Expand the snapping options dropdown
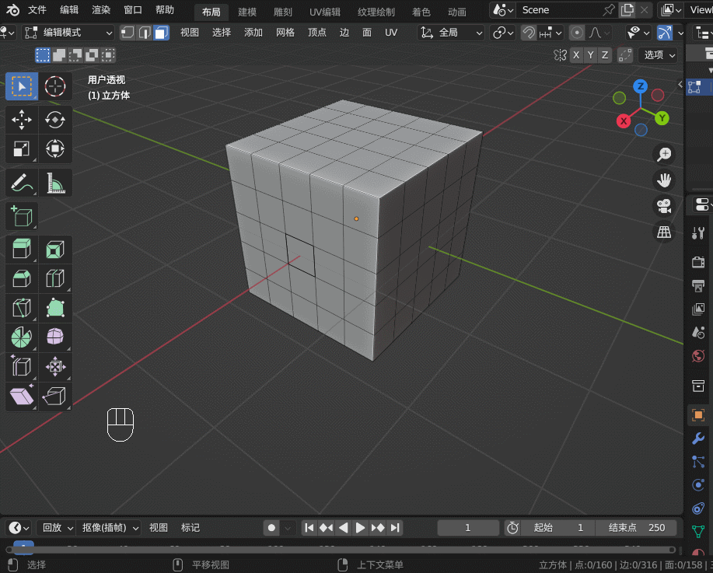 [550, 33]
